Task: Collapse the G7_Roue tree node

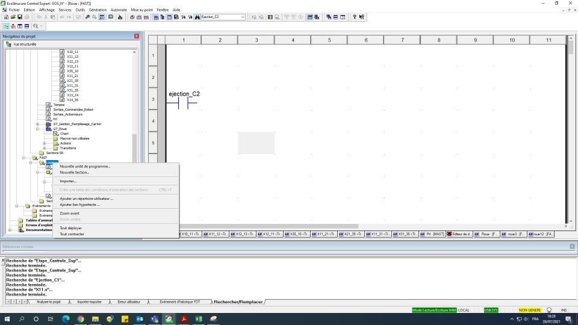Action: point(37,129)
